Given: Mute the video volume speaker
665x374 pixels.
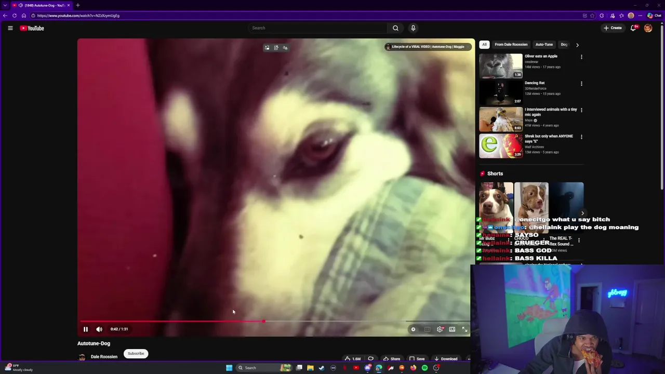Looking at the screenshot, I should [x=99, y=329].
